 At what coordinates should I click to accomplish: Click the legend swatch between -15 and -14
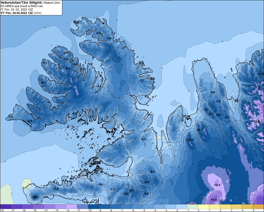(39, 207)
